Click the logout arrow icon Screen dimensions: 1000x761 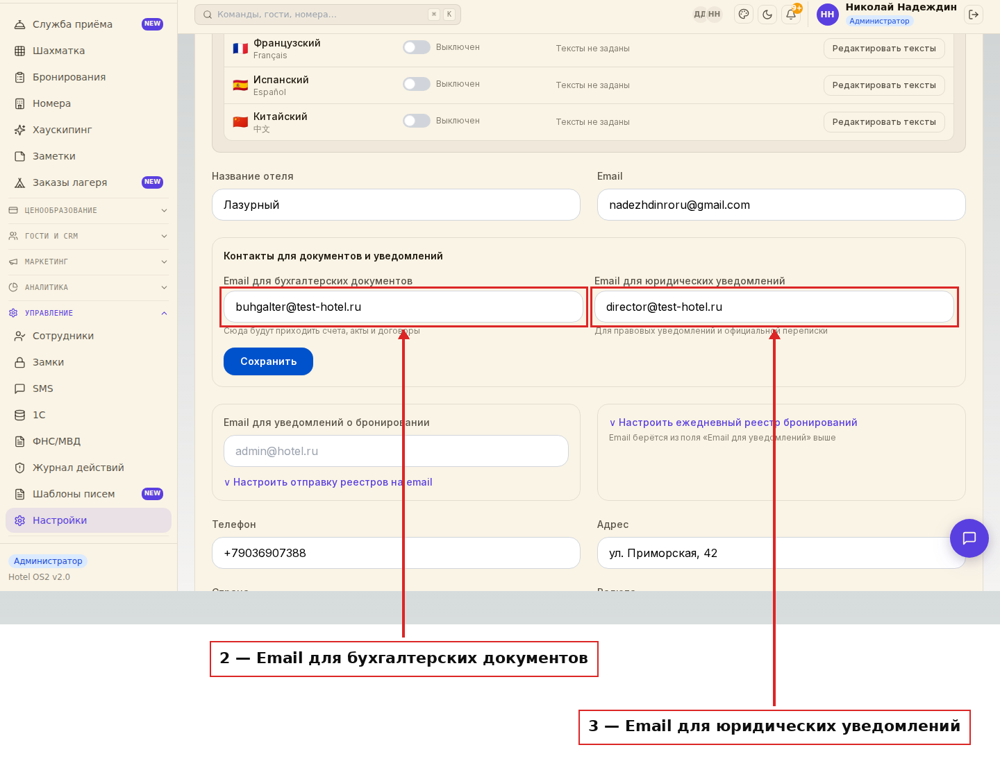pyautogui.click(x=974, y=15)
